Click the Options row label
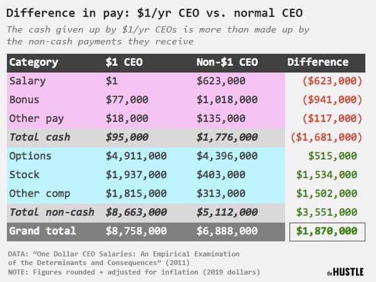 tap(31, 156)
